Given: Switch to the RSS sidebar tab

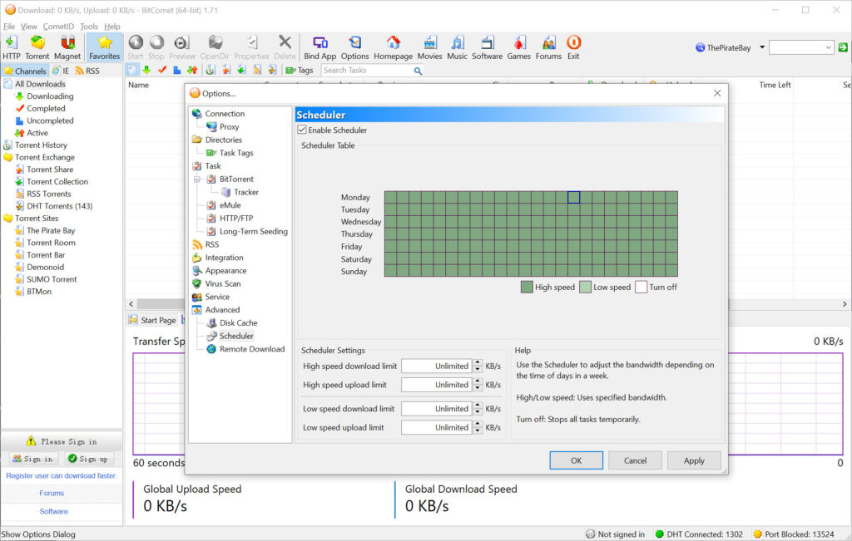Looking at the screenshot, I should (x=87, y=71).
